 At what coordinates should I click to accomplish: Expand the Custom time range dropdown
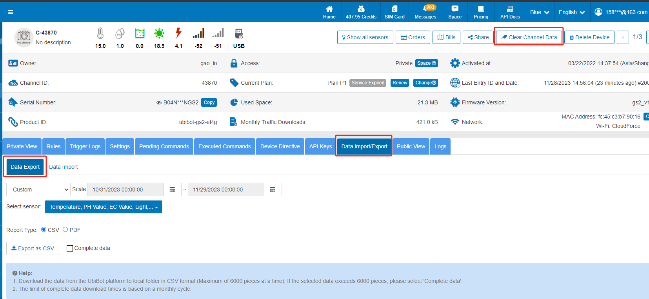(x=38, y=190)
